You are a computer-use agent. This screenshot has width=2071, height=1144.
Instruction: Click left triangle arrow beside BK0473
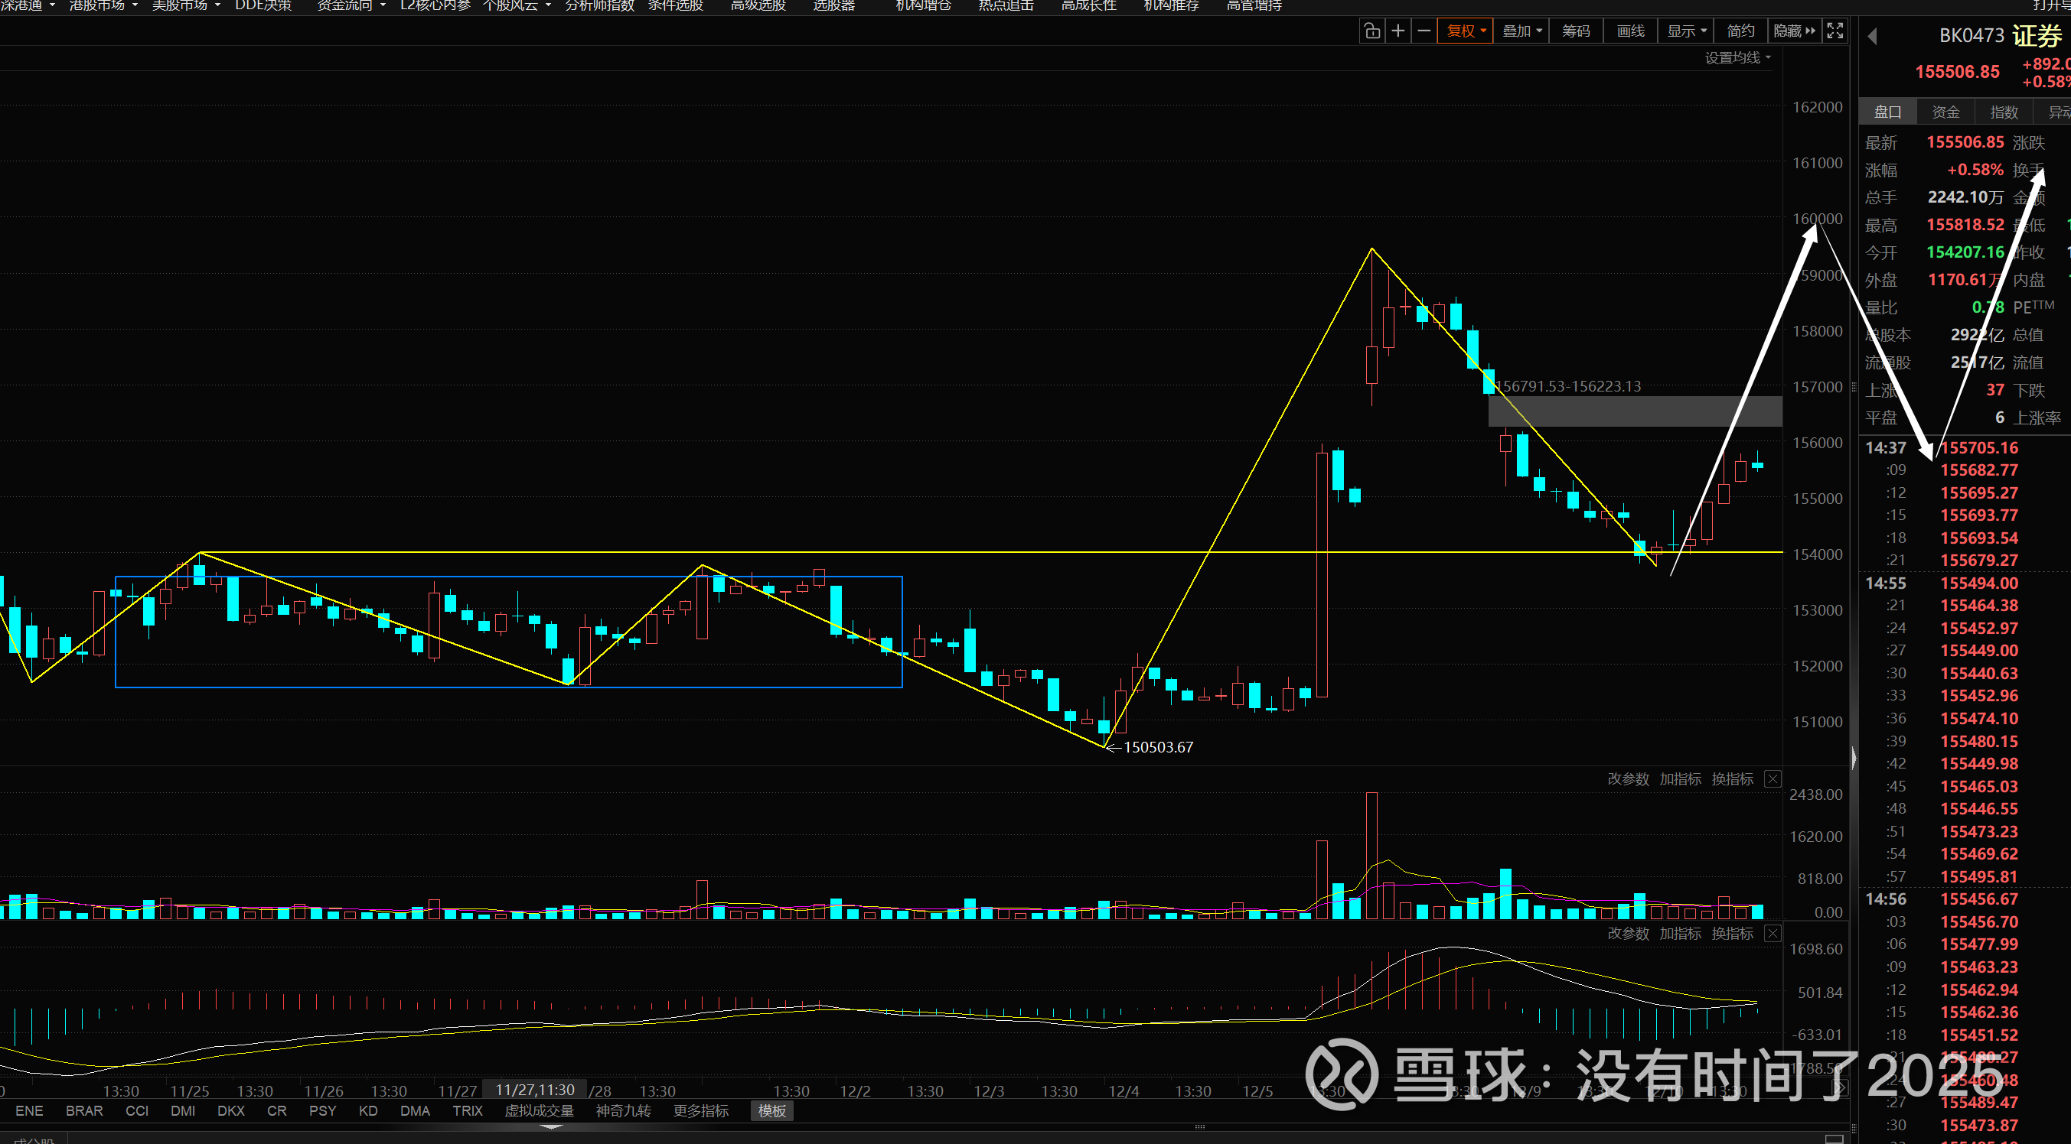[1873, 36]
